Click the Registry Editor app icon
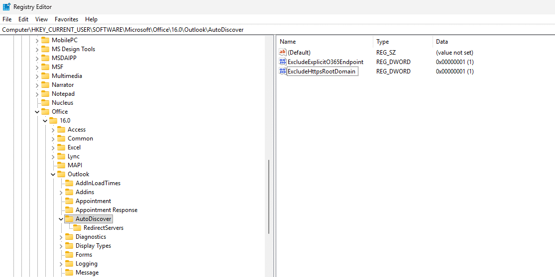Screen dimensions: 555x277 6,7
